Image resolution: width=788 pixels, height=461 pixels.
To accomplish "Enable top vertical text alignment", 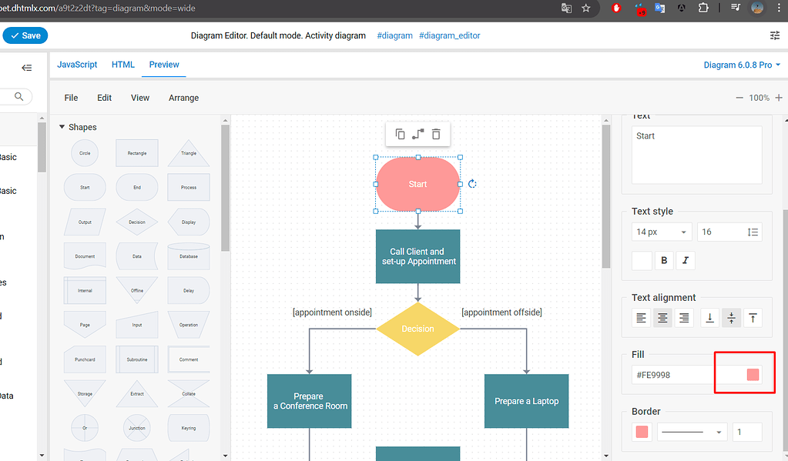I will point(753,317).
